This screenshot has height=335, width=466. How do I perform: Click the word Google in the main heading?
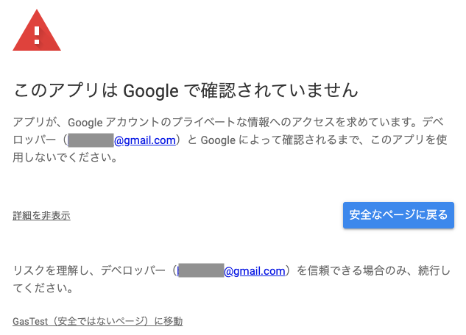(x=151, y=90)
